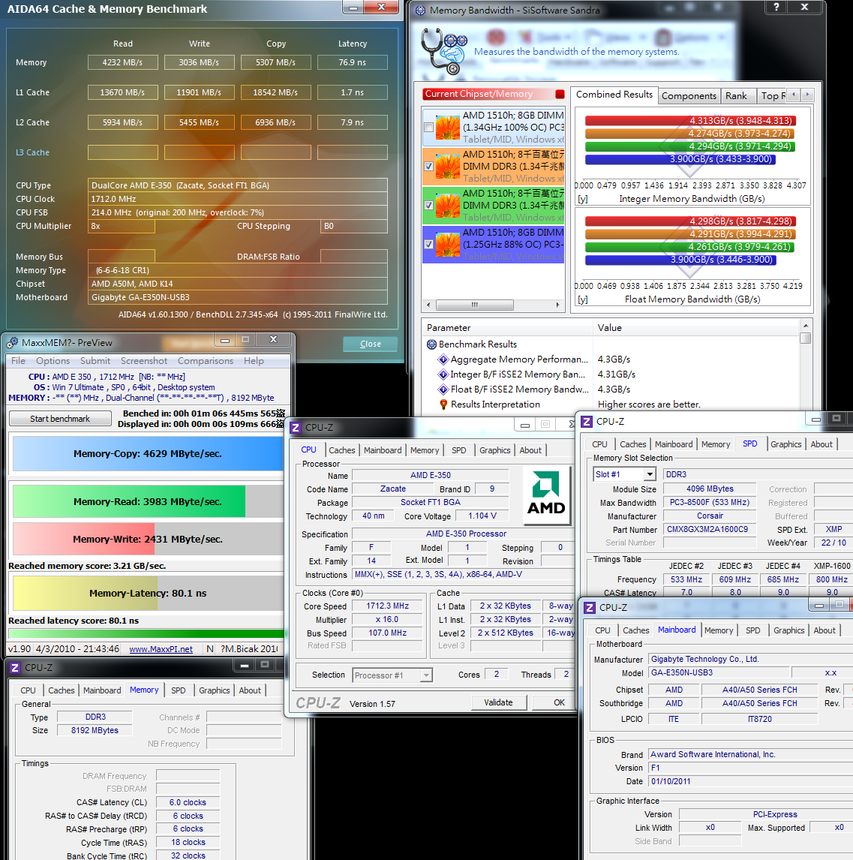Click the Sandra help question mark button
The height and width of the screenshot is (860, 853).
pyautogui.click(x=776, y=8)
